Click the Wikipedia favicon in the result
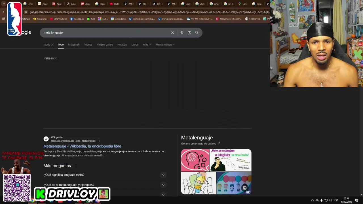363x204 pixels. pyautogui.click(x=46, y=139)
